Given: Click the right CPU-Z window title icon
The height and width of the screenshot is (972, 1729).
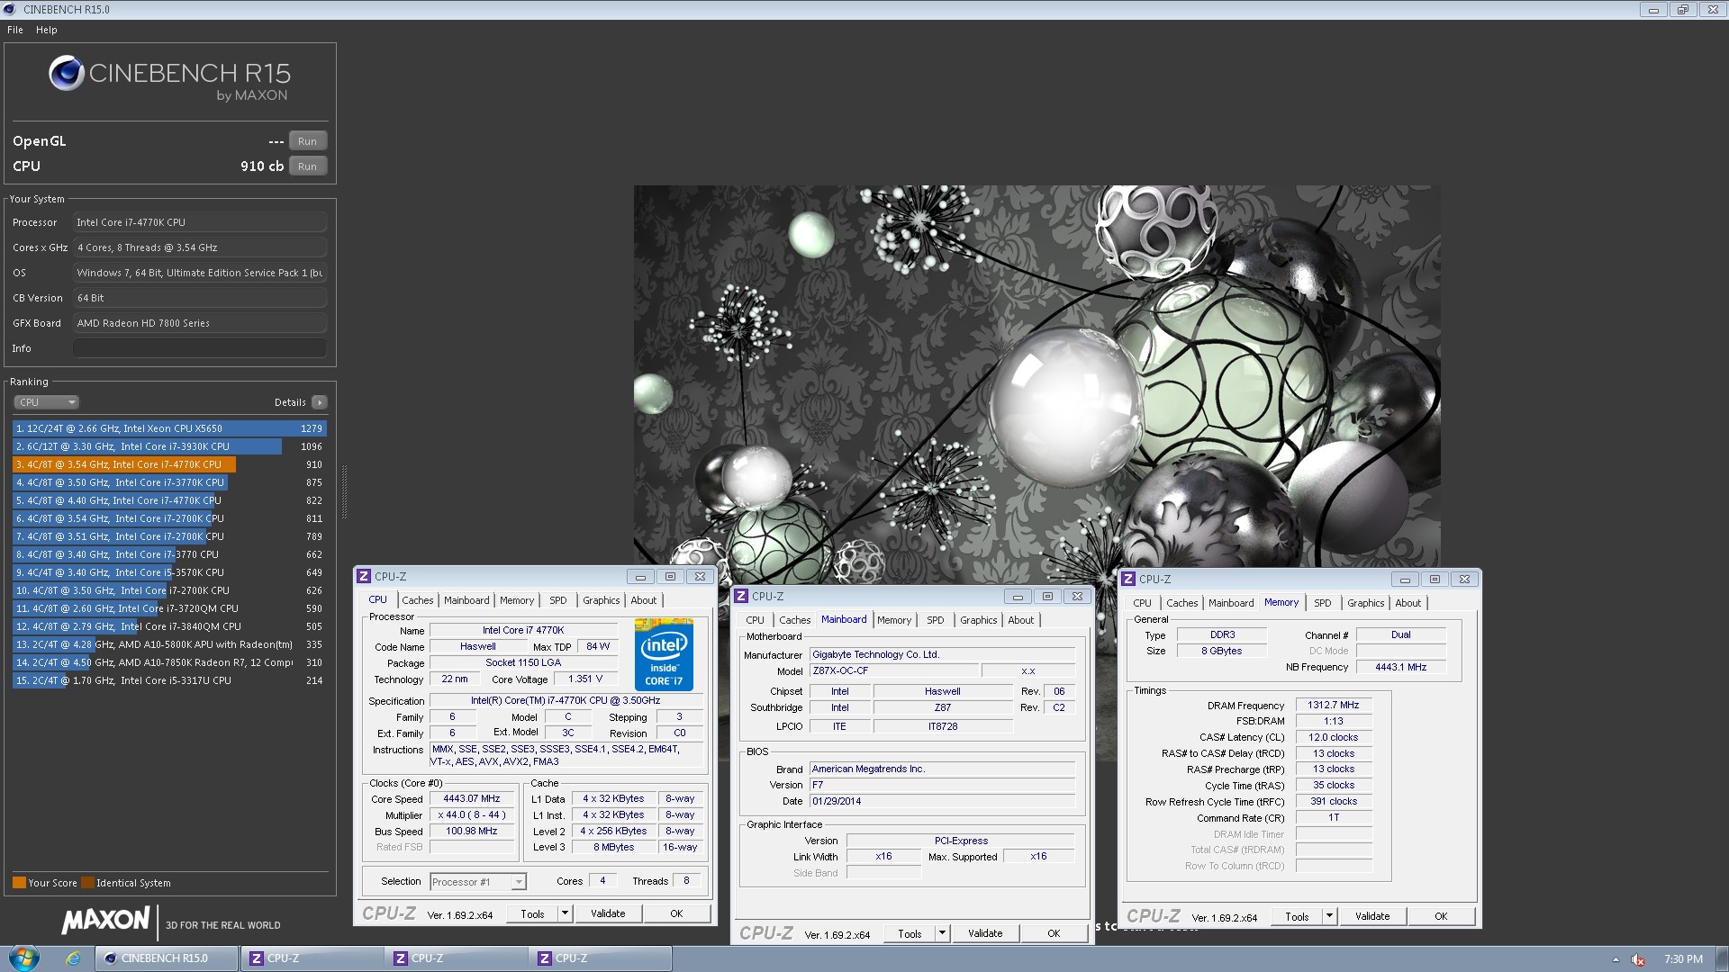Looking at the screenshot, I should 1128,579.
